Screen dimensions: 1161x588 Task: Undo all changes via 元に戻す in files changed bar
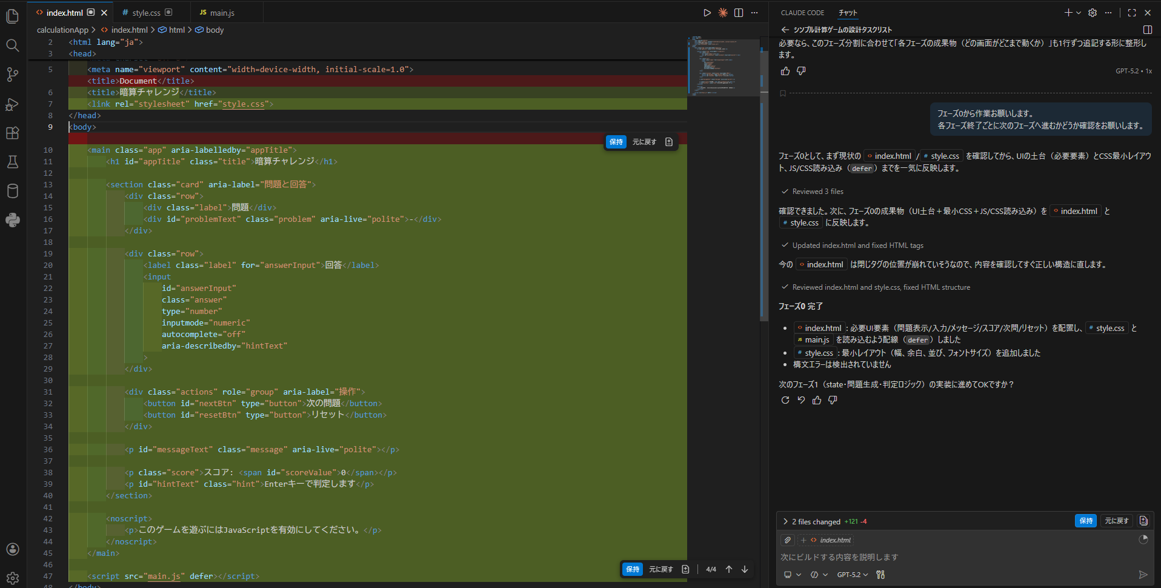pyautogui.click(x=1116, y=521)
